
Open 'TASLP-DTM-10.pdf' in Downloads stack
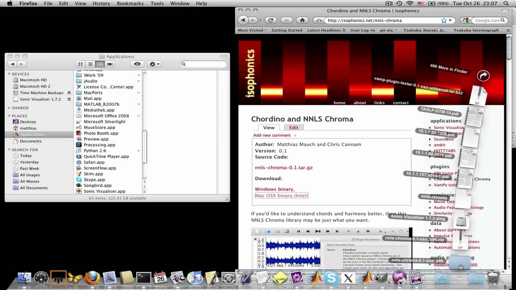coord(440,111)
